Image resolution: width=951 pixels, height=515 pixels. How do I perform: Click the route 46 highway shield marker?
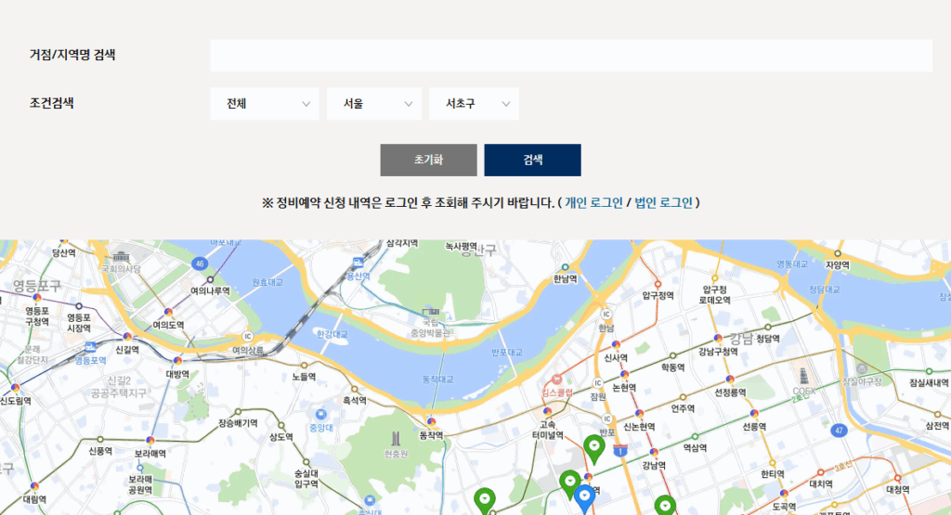tap(200, 264)
